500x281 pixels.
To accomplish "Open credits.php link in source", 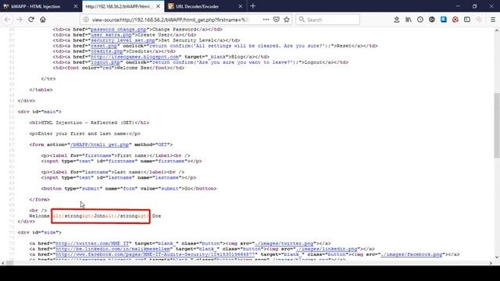I will 107,52.
